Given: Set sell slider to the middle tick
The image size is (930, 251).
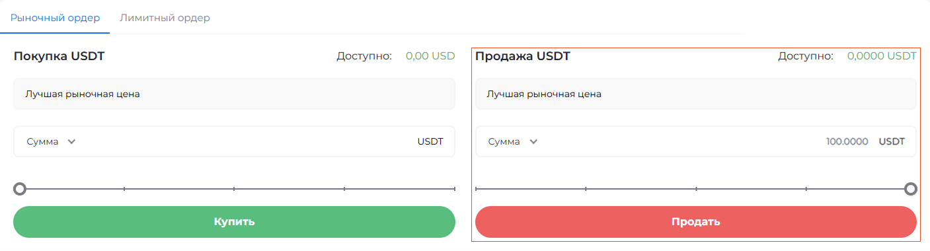Looking at the screenshot, I should coord(696,190).
